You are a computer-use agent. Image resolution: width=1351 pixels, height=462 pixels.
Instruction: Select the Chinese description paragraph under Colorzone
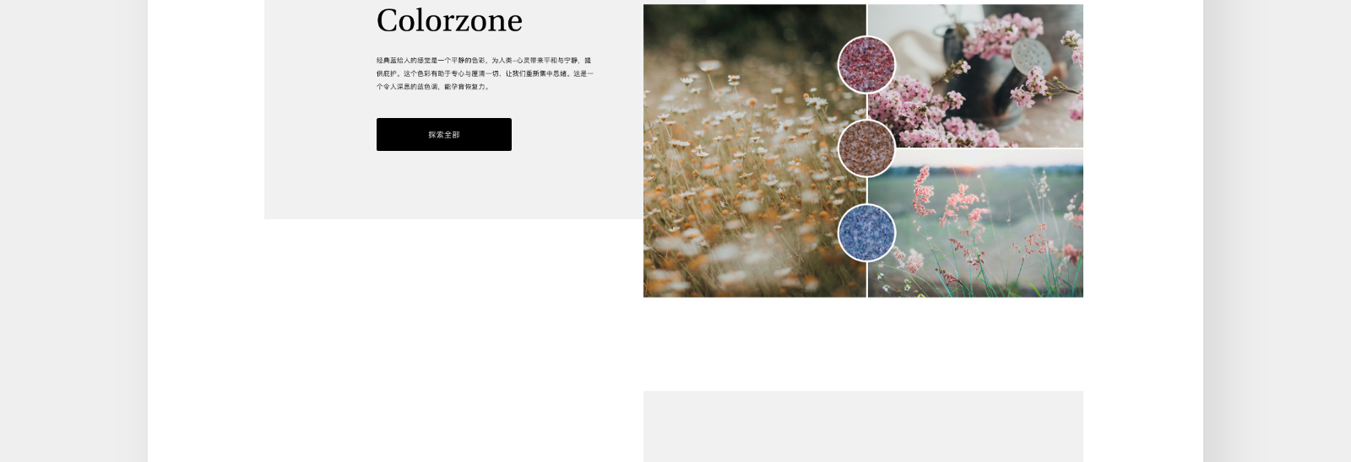click(x=485, y=73)
